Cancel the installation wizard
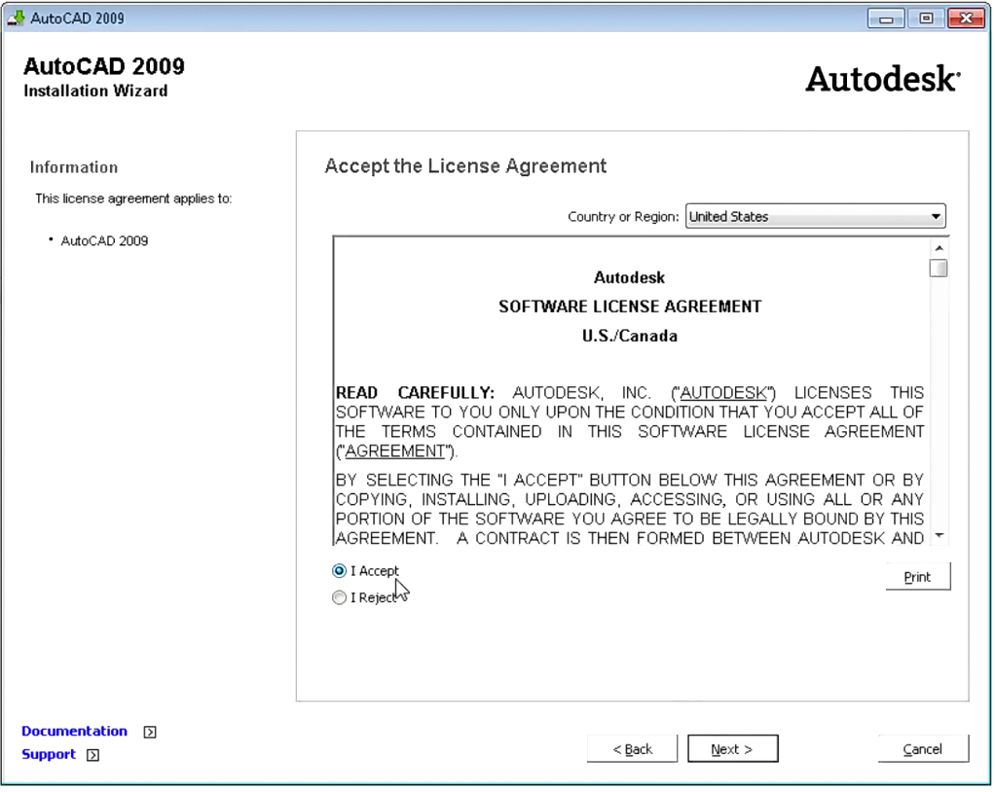 point(923,749)
